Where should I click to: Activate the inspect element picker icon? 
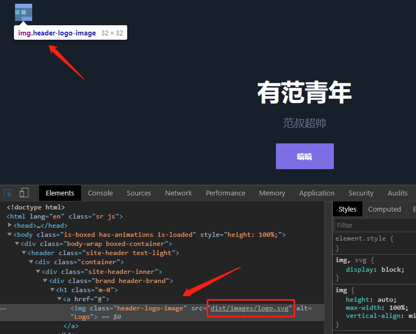[x=8, y=193]
